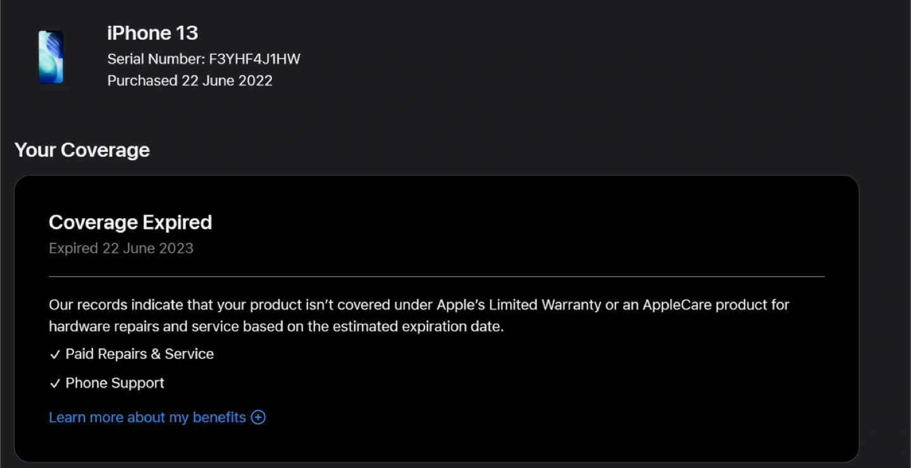The width and height of the screenshot is (911, 468).
Task: Open the Learn more about my benefits link
Action: point(147,417)
